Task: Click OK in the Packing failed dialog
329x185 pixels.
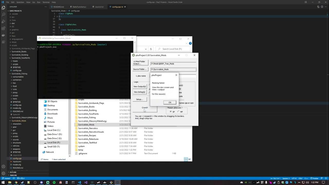Action: click(x=170, y=102)
